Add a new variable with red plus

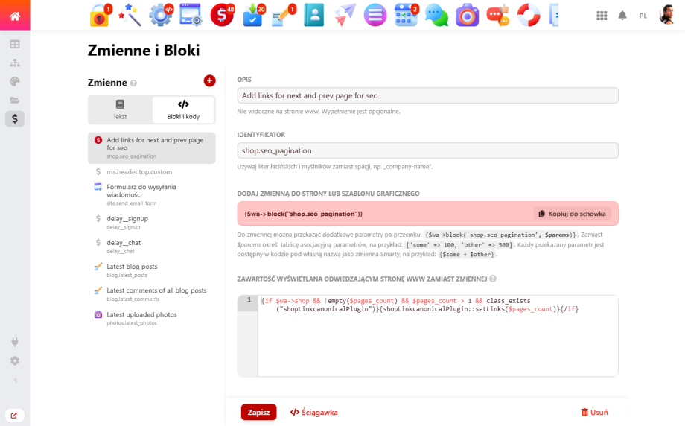click(210, 81)
